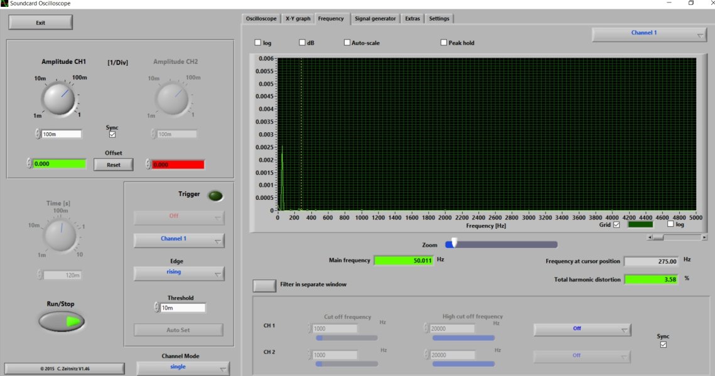
Task: Enable the dB checkbox
Action: pos(302,43)
